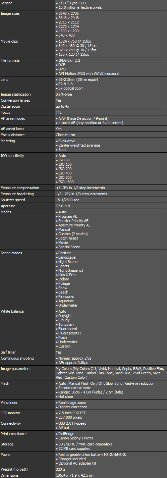Click the 32 MB card supplied text
The width and height of the screenshot is (167, 478).
[x=74, y=448]
